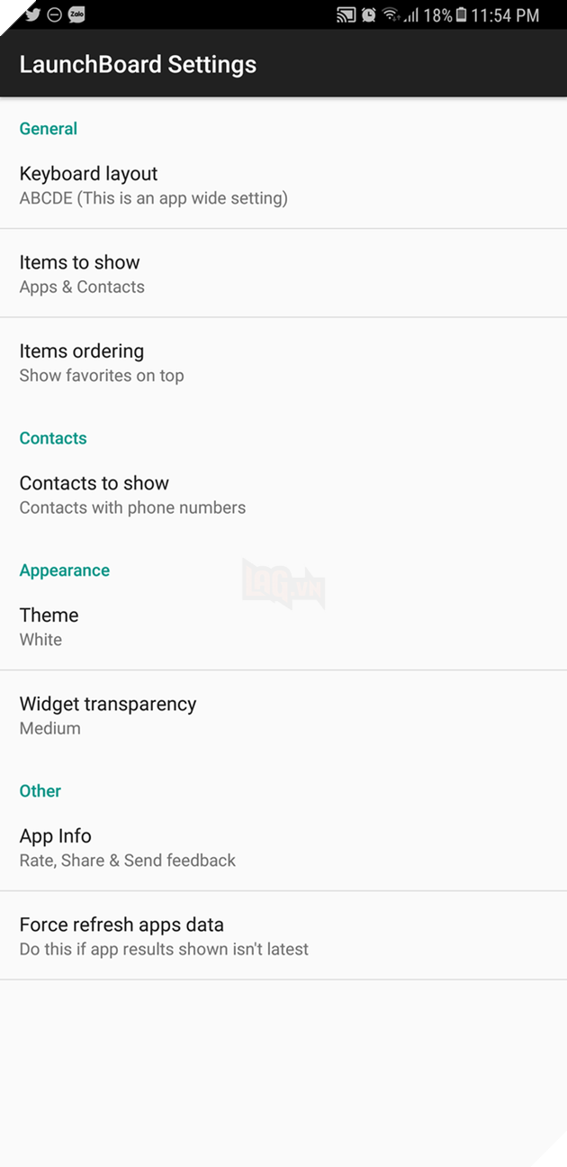Change the Theme from White

[x=283, y=626]
